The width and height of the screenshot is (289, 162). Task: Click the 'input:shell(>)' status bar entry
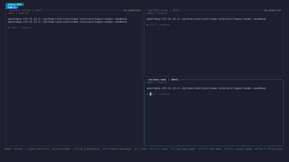(38, 149)
